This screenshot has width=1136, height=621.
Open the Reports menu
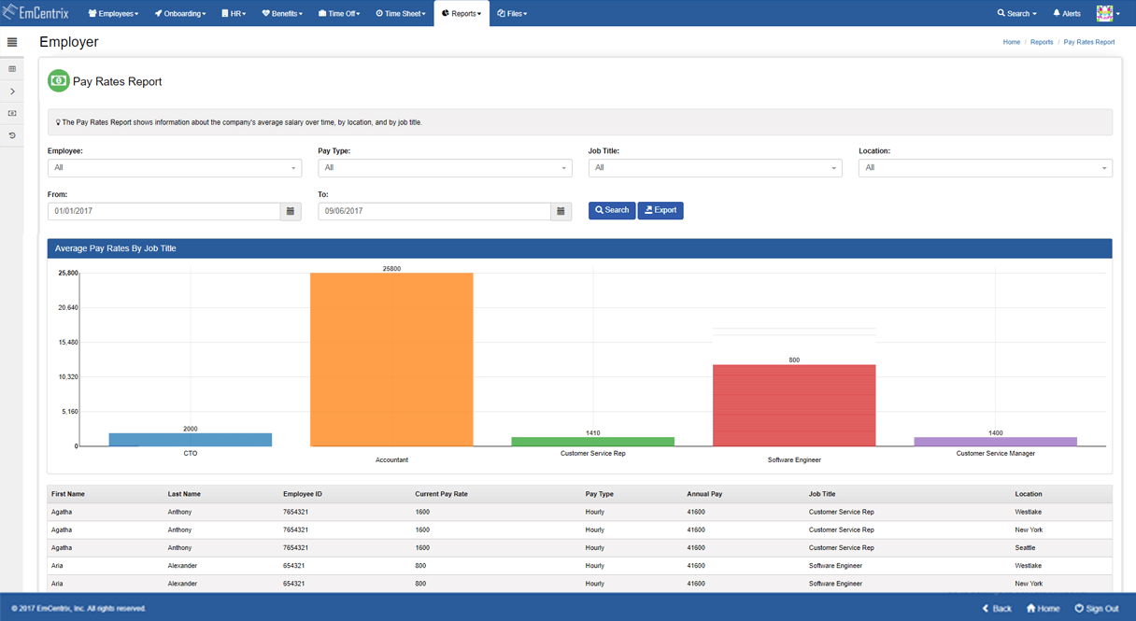point(461,13)
